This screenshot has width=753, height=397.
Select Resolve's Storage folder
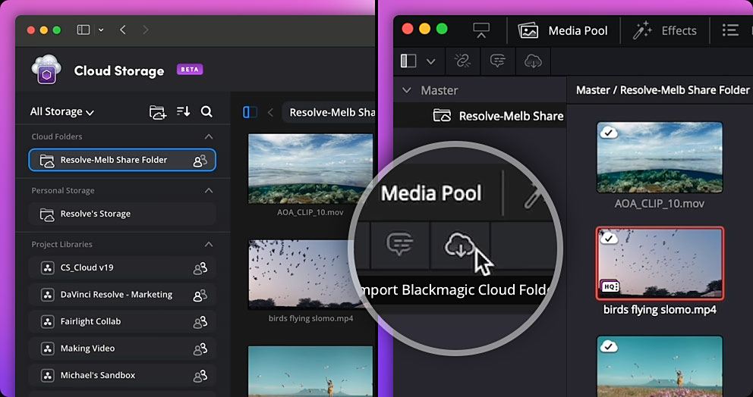[x=122, y=214]
